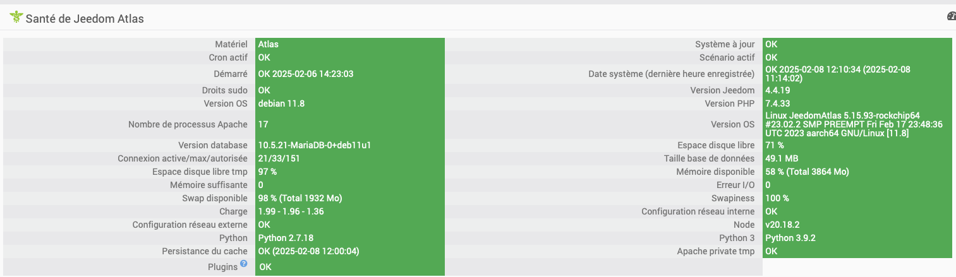The image size is (956, 277).
Task: Click the Charge load averages value
Action: click(291, 211)
